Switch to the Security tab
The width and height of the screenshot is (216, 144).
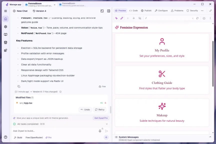click(192, 10)
